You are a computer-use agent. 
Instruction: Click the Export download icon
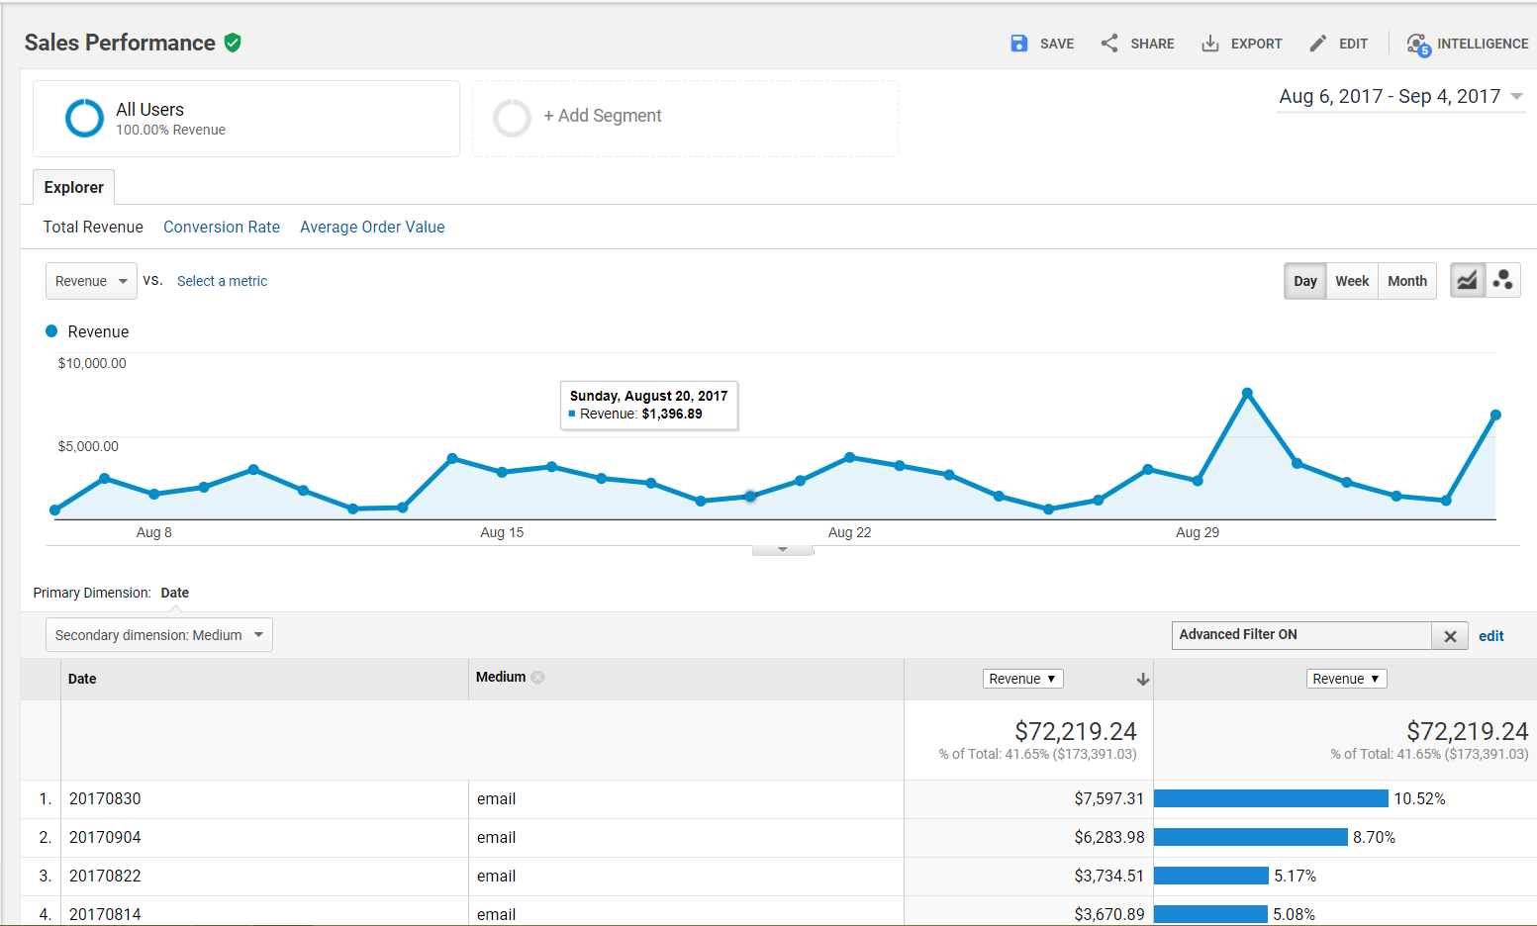[1209, 44]
